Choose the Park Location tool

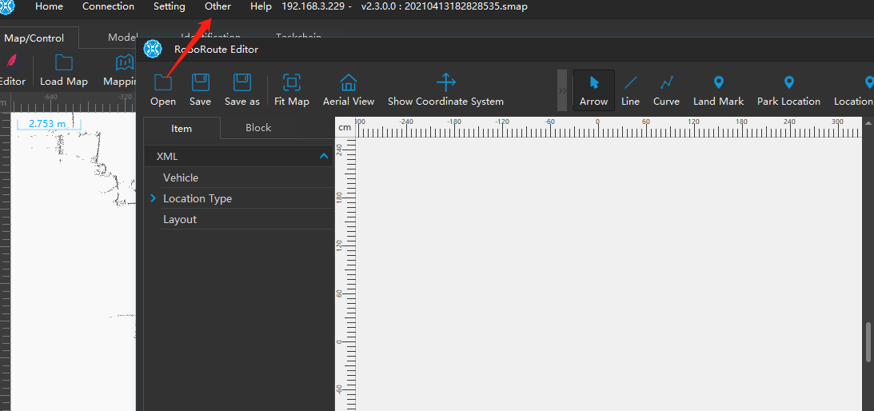pyautogui.click(x=788, y=82)
